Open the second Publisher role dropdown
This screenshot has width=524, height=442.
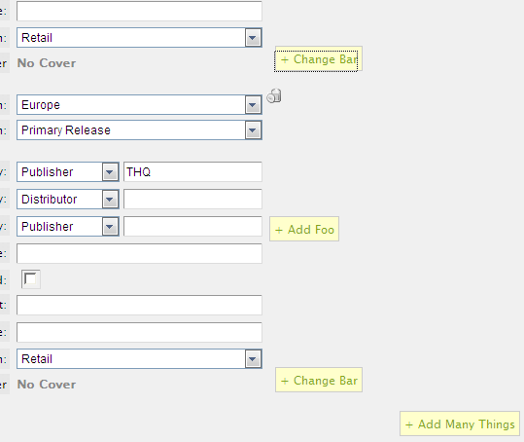click(x=68, y=227)
